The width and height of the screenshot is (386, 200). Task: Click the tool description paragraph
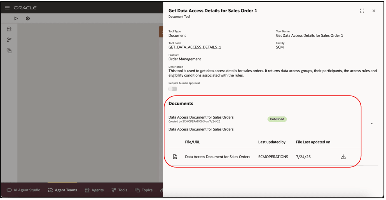pos(273,73)
